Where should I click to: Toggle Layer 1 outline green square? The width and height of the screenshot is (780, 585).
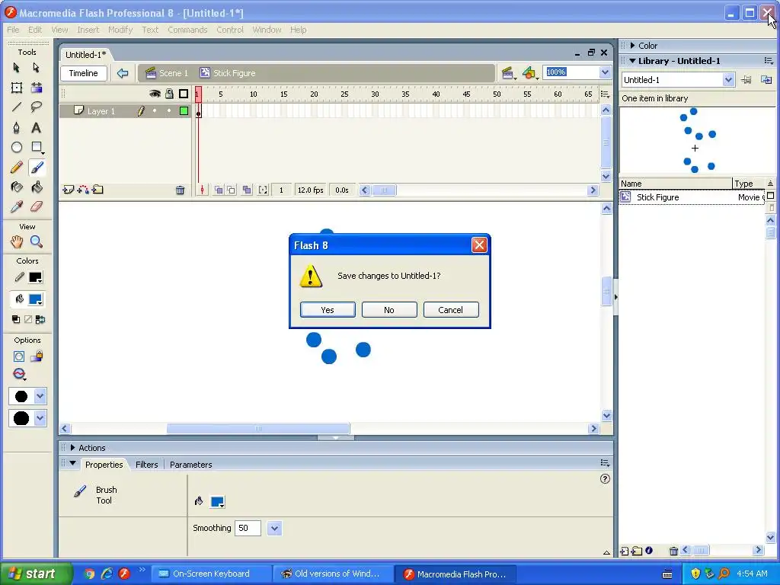click(x=184, y=111)
